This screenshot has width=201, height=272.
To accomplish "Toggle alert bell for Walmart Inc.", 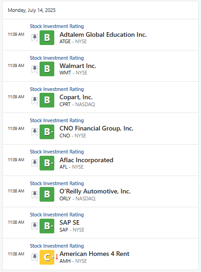I will 34,69.
